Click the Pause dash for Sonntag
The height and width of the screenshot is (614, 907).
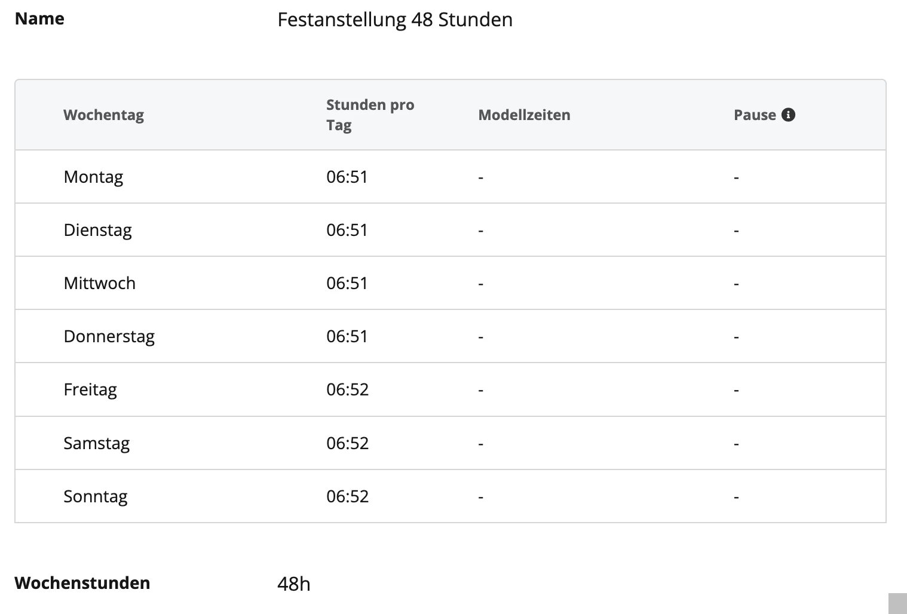pos(736,497)
